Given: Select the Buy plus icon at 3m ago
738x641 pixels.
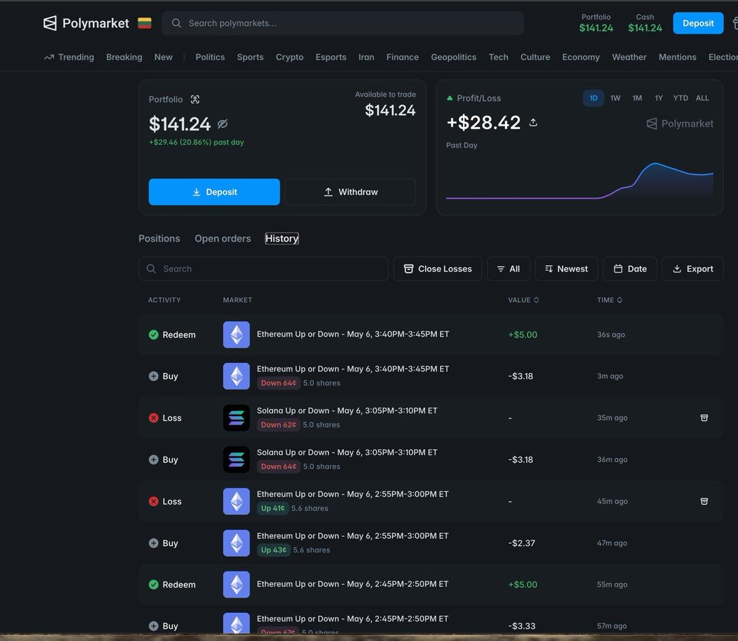Looking at the screenshot, I should point(154,376).
